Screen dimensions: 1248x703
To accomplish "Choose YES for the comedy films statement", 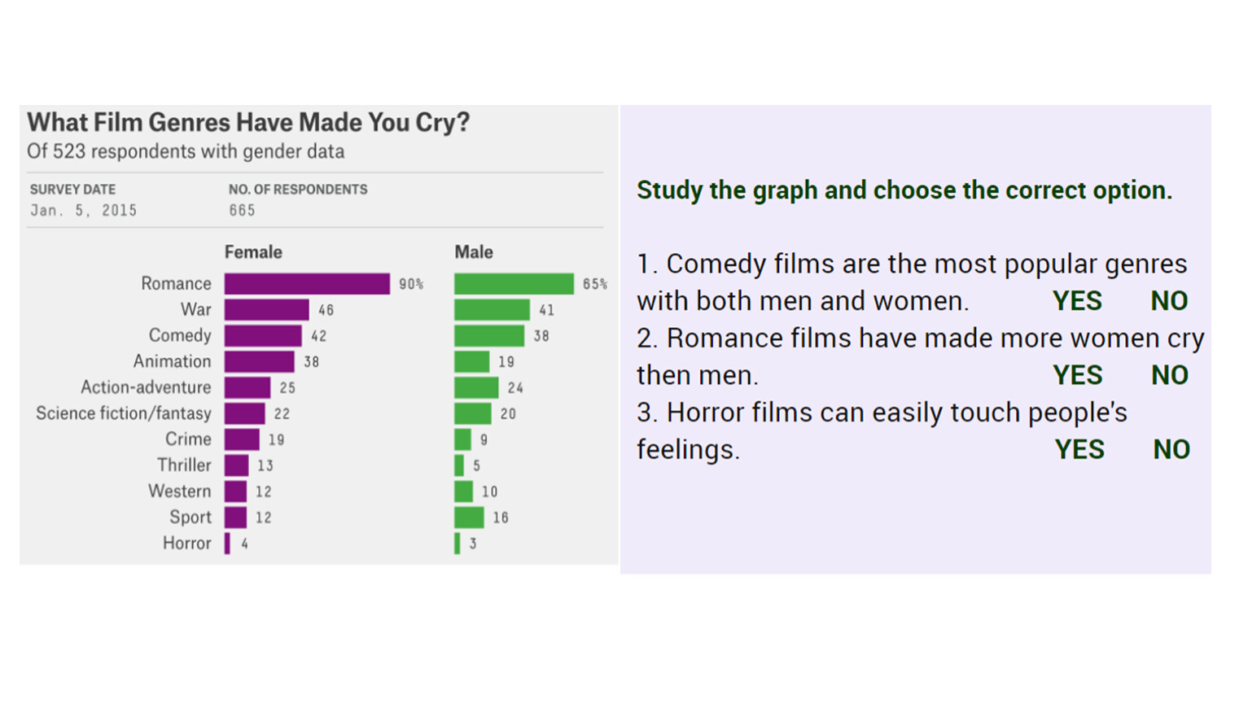I will tap(1077, 301).
